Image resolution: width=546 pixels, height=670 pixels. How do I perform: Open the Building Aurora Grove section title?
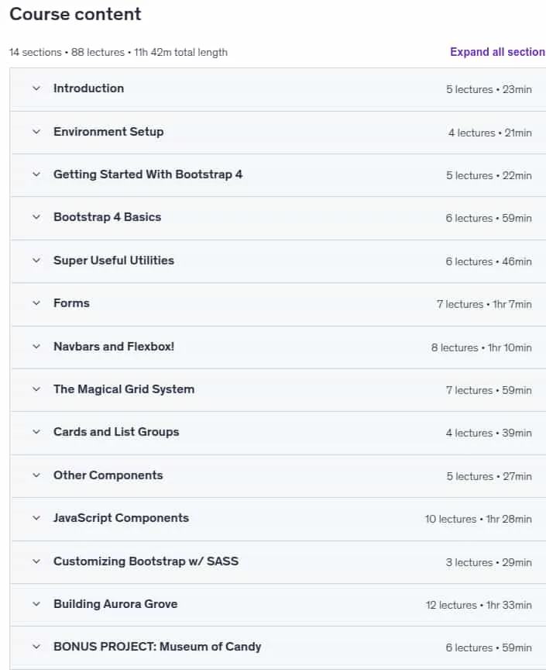[x=115, y=604]
